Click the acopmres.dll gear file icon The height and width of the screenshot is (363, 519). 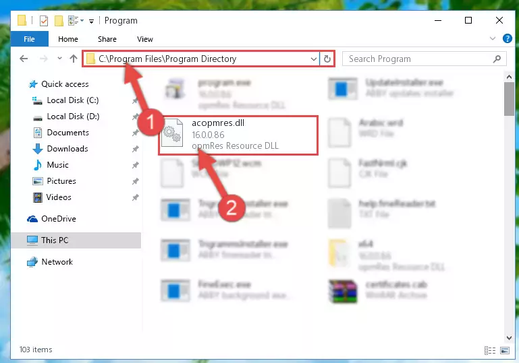(x=172, y=133)
